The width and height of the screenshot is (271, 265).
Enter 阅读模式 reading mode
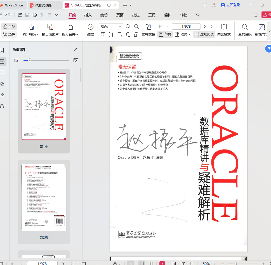(x=224, y=30)
